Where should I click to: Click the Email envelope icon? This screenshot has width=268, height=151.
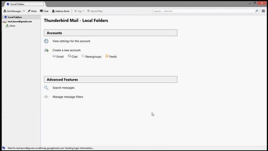pos(54,56)
